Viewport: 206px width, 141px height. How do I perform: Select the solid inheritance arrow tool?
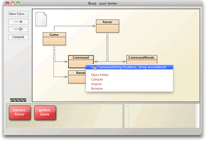coord(18,29)
